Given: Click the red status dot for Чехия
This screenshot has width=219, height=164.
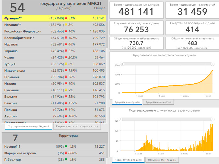Looking at the screenshot, I should pos(66,58).
